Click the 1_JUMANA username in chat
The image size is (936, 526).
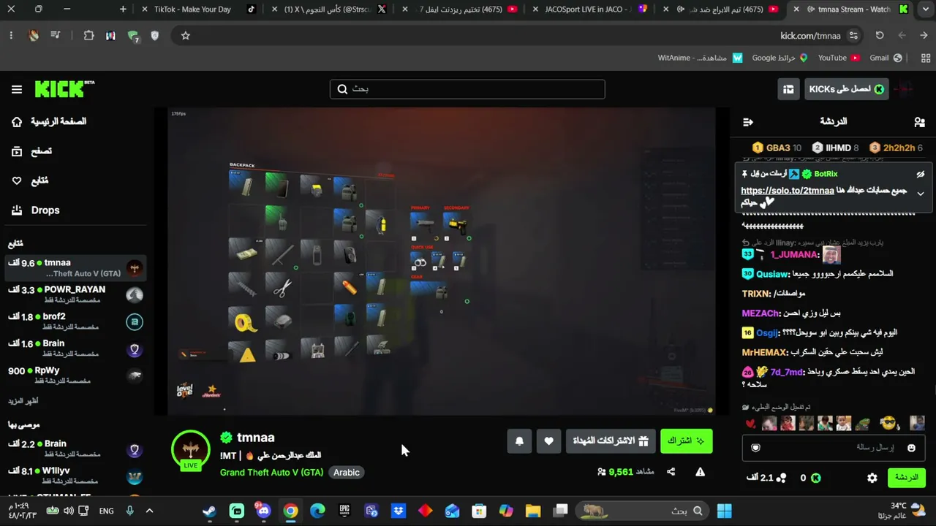point(794,254)
